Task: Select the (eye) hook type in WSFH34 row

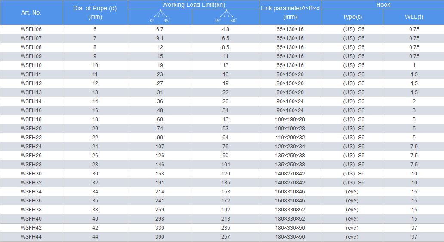Action: pyautogui.click(x=352, y=192)
